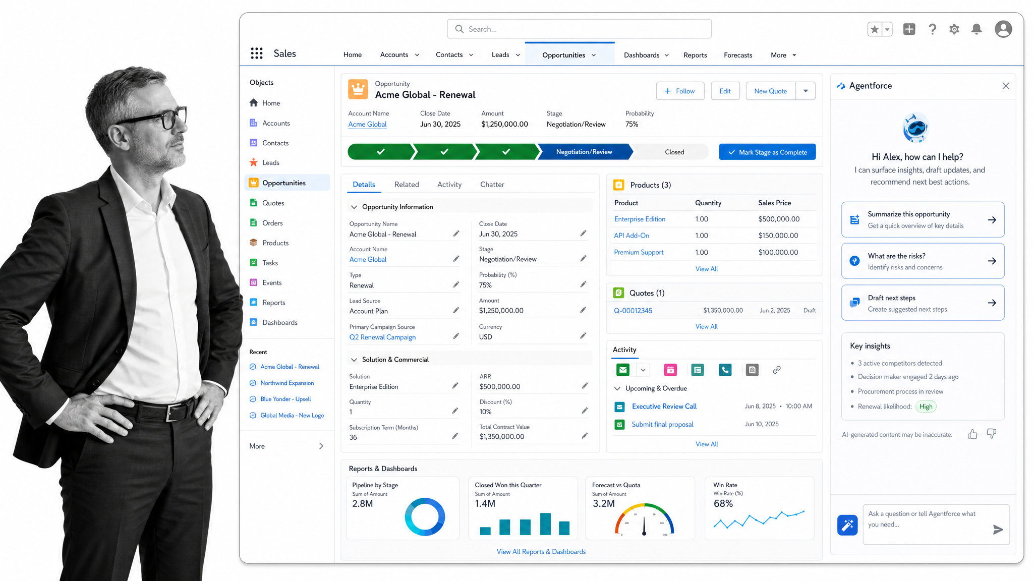Viewport: 1033px width, 581px height.
Task: Give thumbs down on AI content
Action: [992, 434]
